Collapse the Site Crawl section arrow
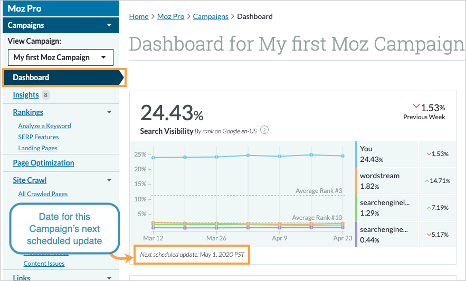This screenshot has width=466, height=281. coord(109,180)
